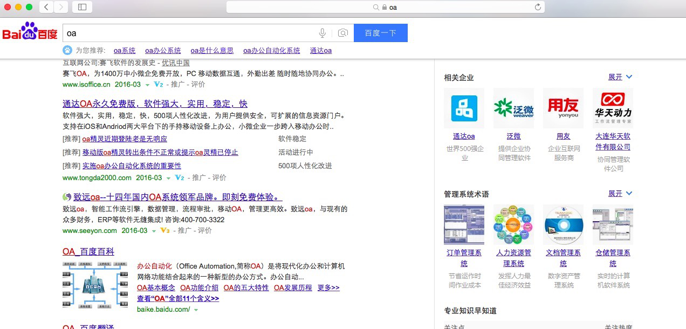The image size is (686, 329).
Task: Click inside the Baidu search input field
Action: pyautogui.click(x=189, y=33)
